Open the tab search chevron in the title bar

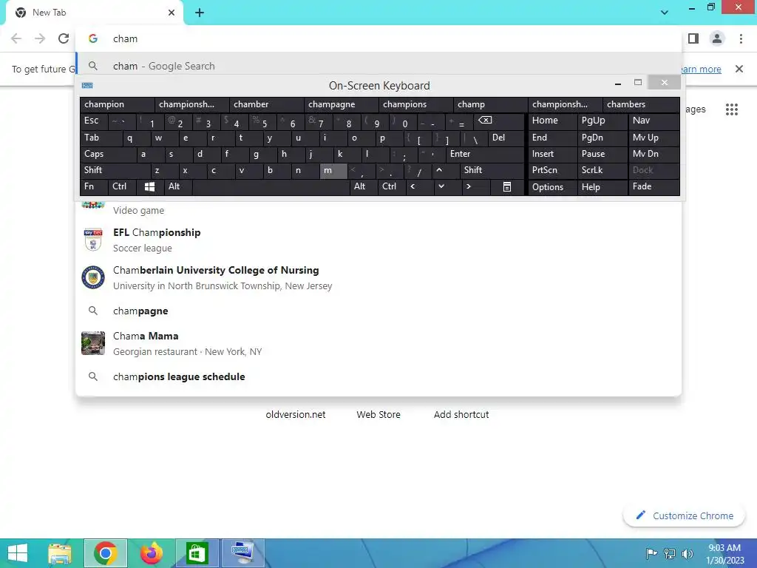point(665,13)
